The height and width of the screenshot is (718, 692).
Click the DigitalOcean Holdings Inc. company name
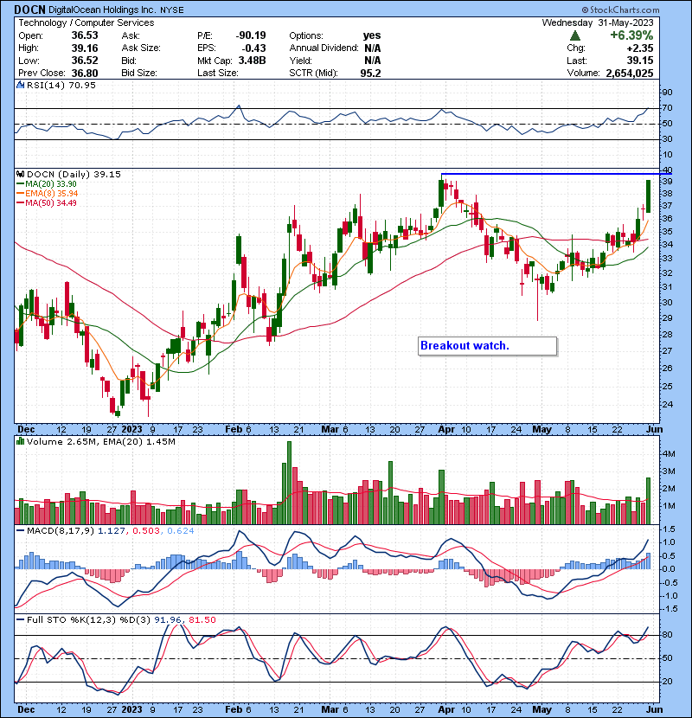click(x=102, y=10)
